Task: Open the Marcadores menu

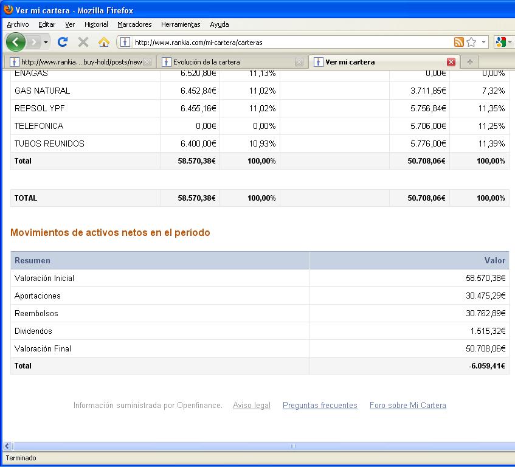Action: 134,24
